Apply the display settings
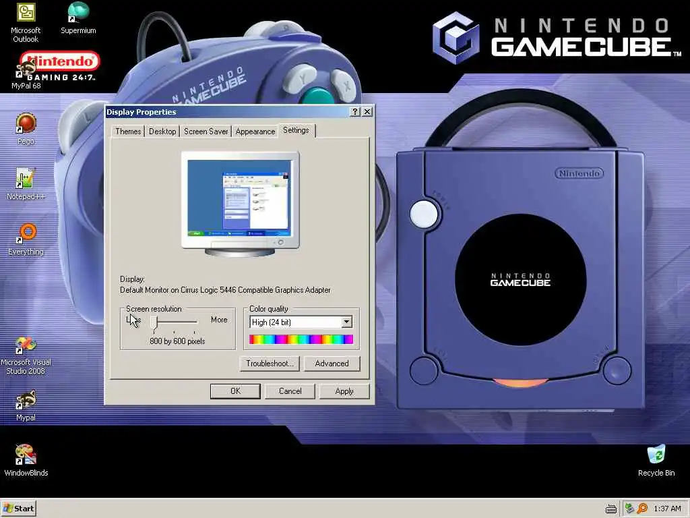Screen dimensions: 690x518 [344, 391]
